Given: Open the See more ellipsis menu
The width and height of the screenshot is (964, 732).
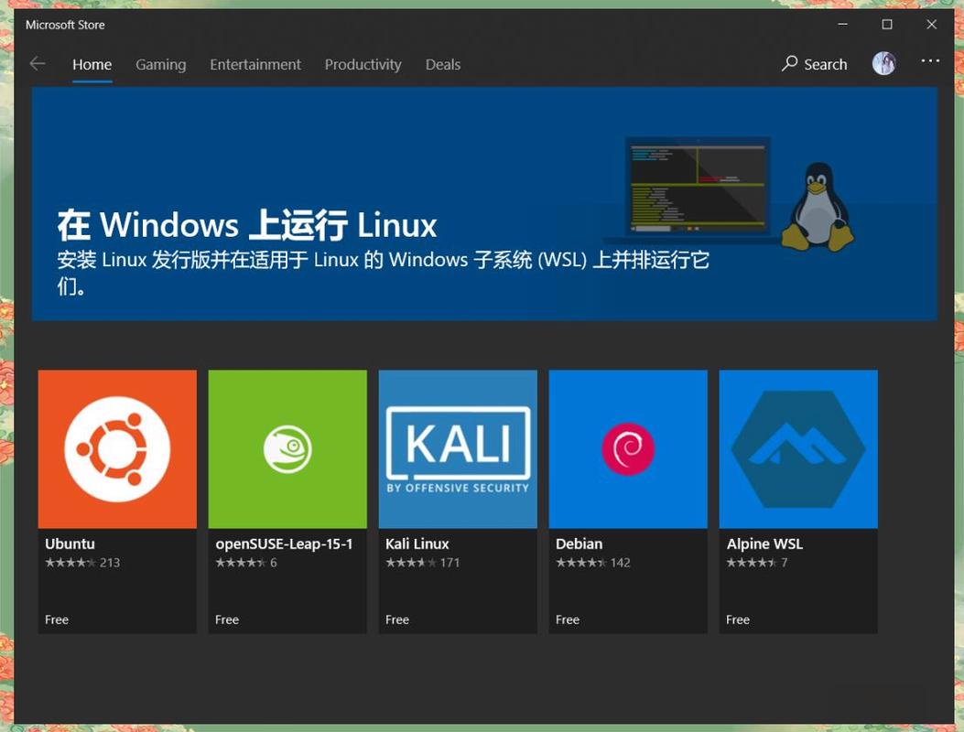Looking at the screenshot, I should coord(930,60).
